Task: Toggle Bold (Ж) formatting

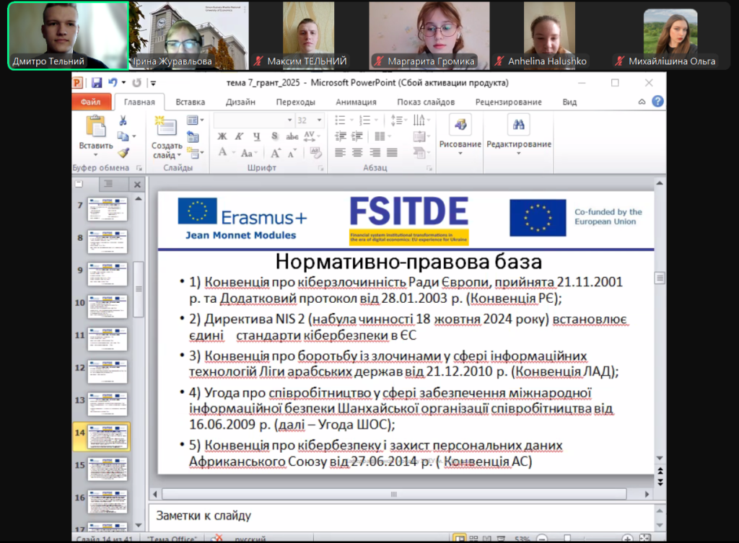Action: [x=222, y=136]
